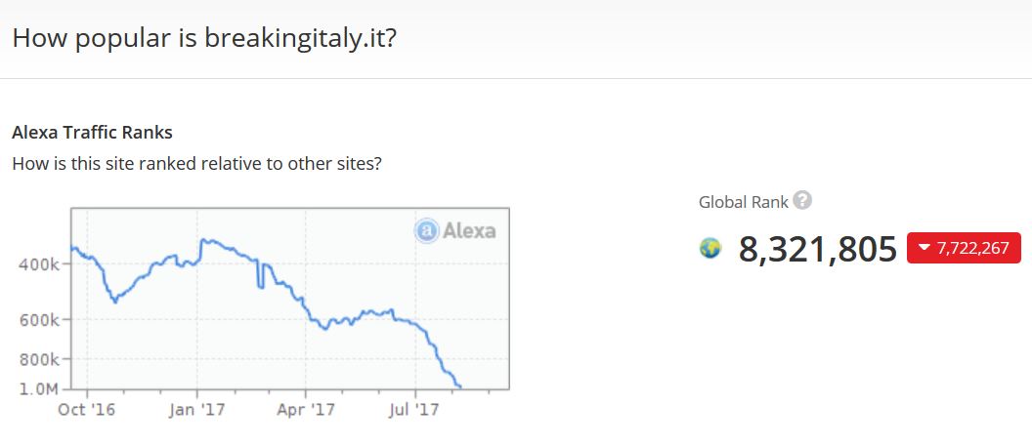
Task: Click the Oct '16 label on the chart axis
Action: (x=87, y=409)
